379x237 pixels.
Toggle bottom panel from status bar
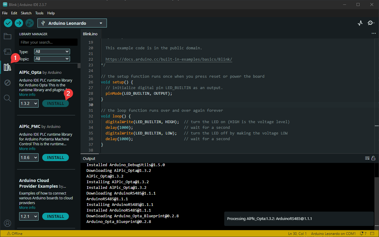click(372, 233)
